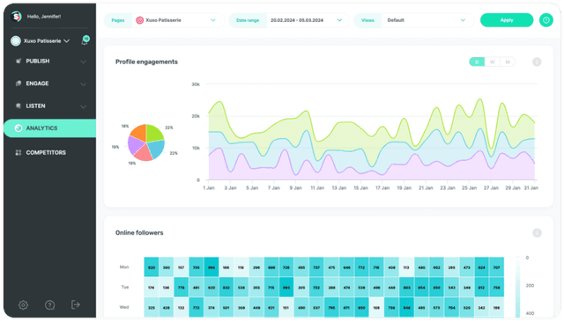Click the '325' cell in Wed row
564x321 pixels.
click(x=152, y=307)
